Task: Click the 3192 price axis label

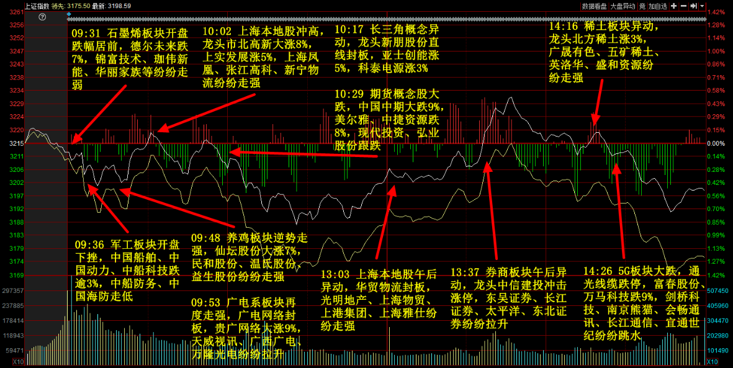Action: point(17,209)
